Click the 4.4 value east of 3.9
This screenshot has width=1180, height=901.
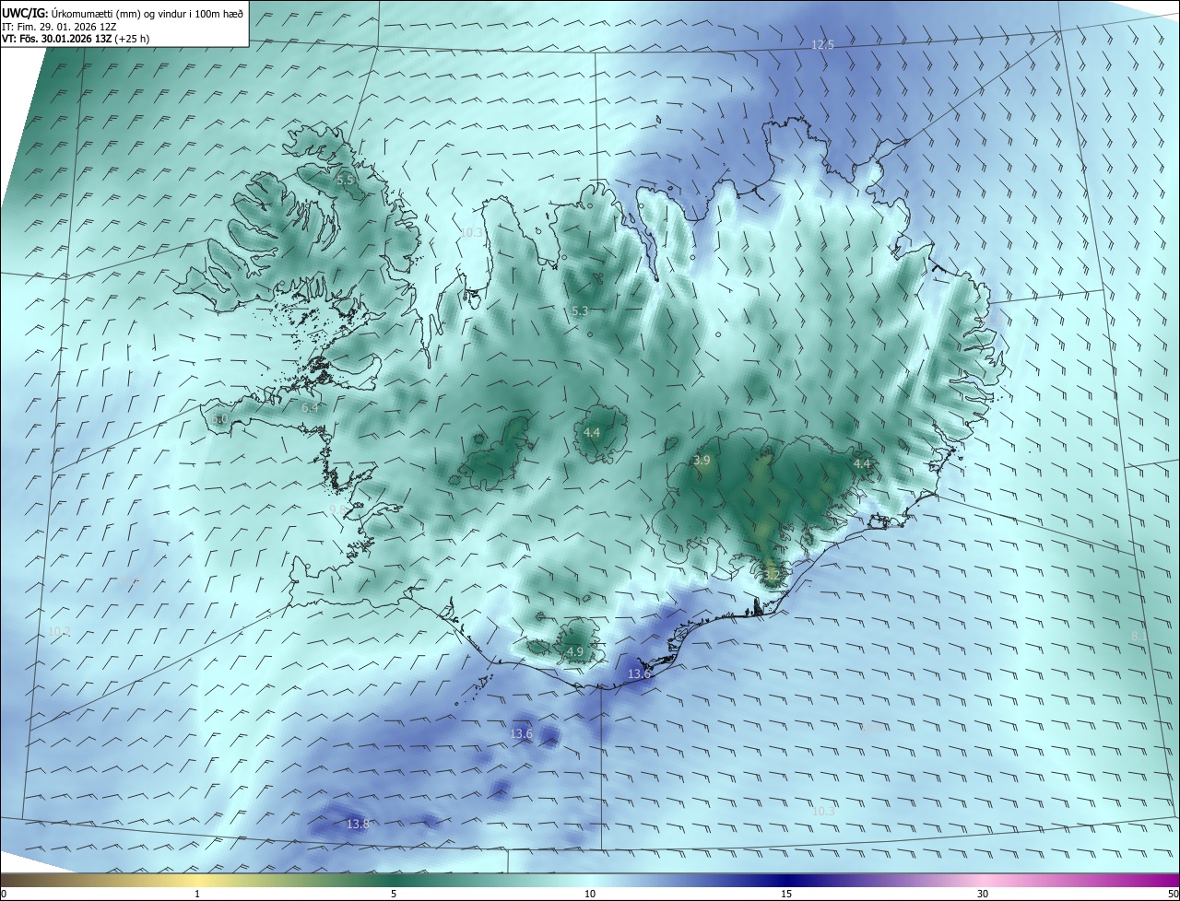(x=862, y=463)
